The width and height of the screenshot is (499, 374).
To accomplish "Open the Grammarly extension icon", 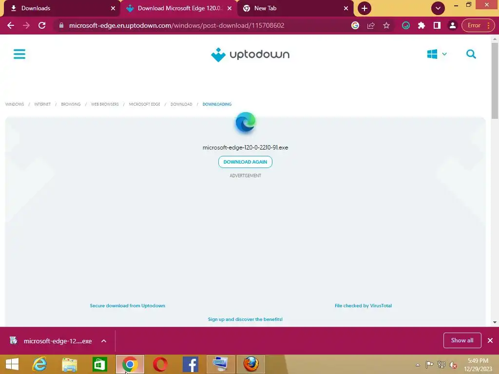I will tap(406, 25).
